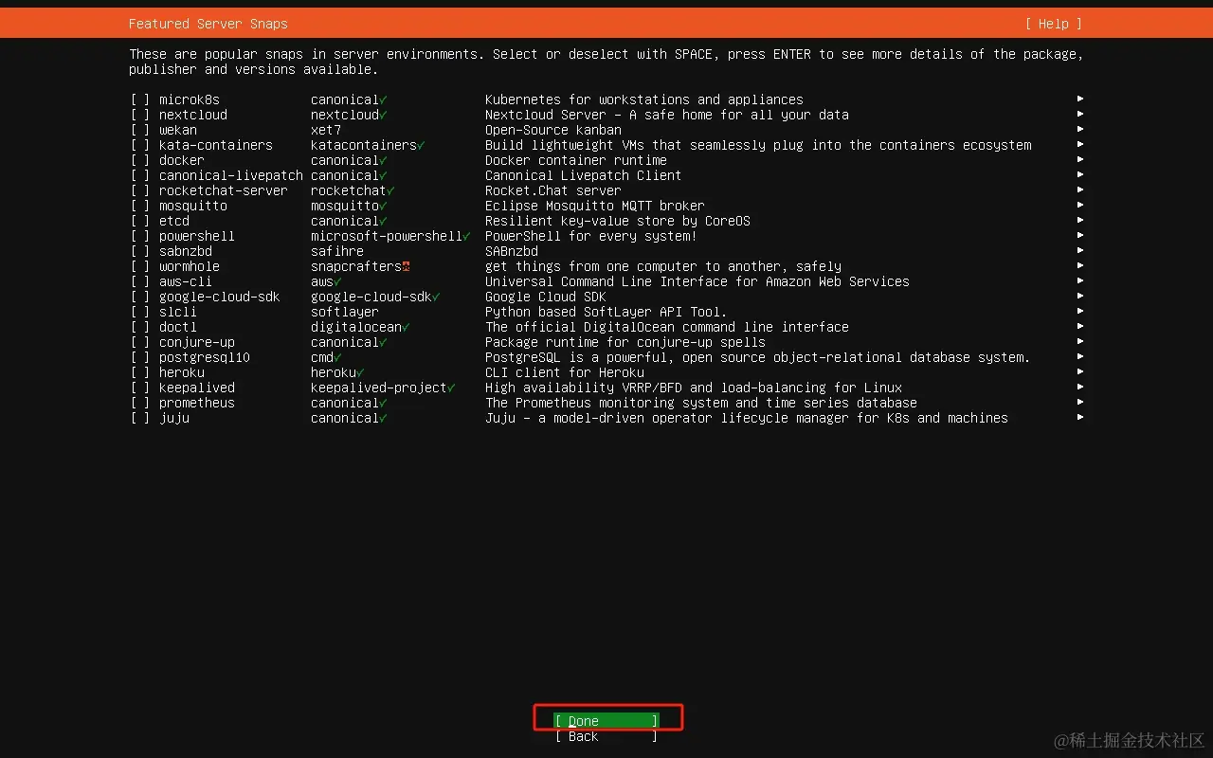This screenshot has height=758, width=1213.
Task: Select the conjure-up snap name
Action: click(x=197, y=342)
